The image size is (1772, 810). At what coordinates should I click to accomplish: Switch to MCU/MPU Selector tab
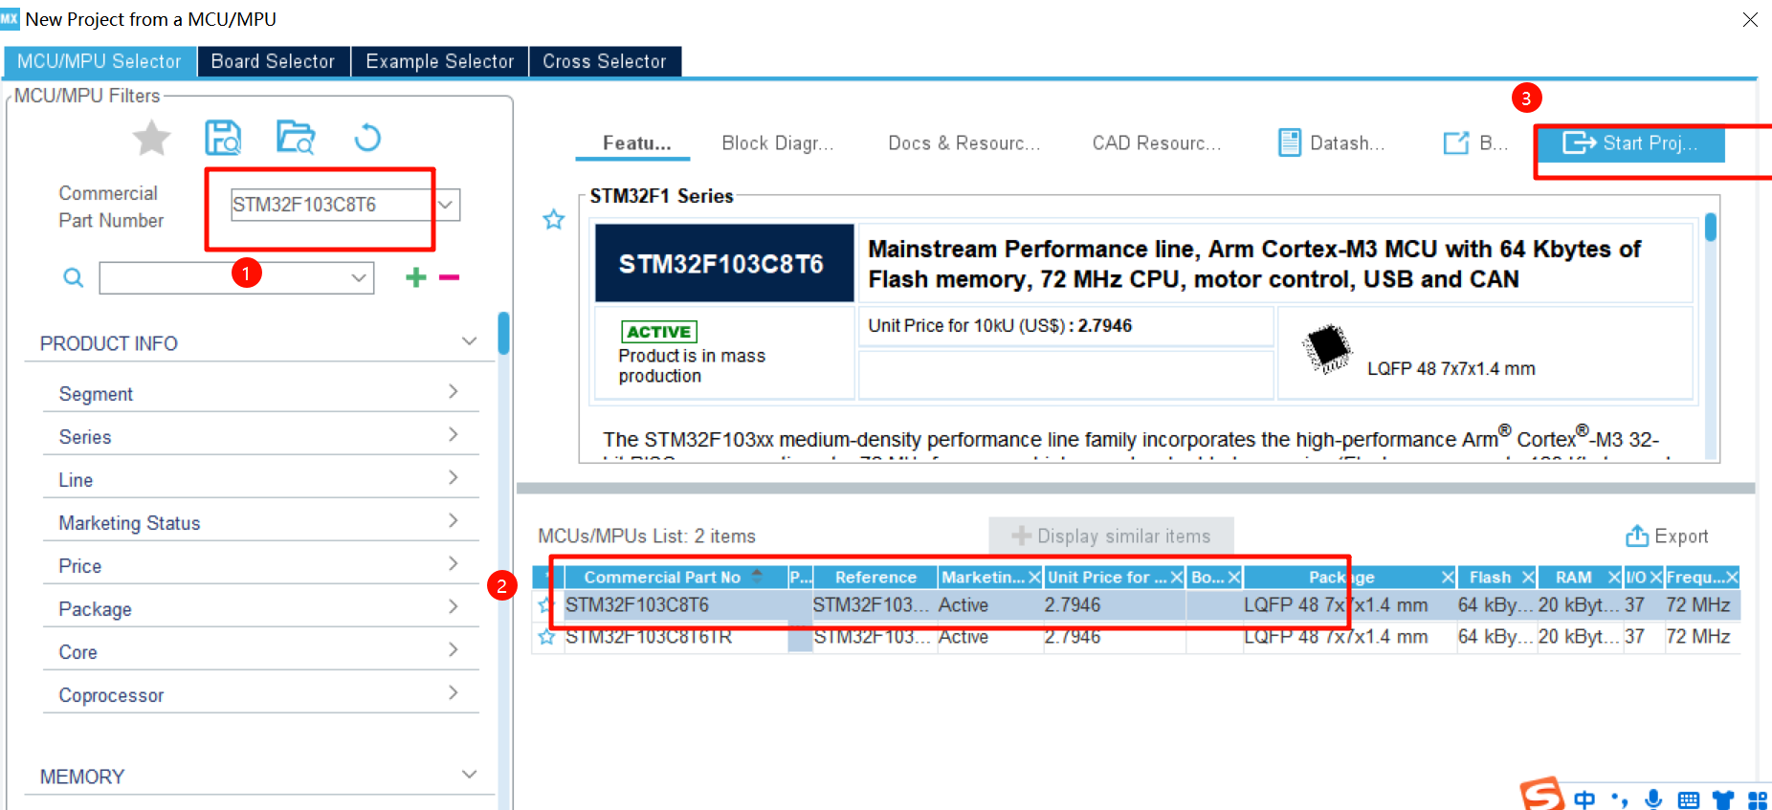coord(100,61)
